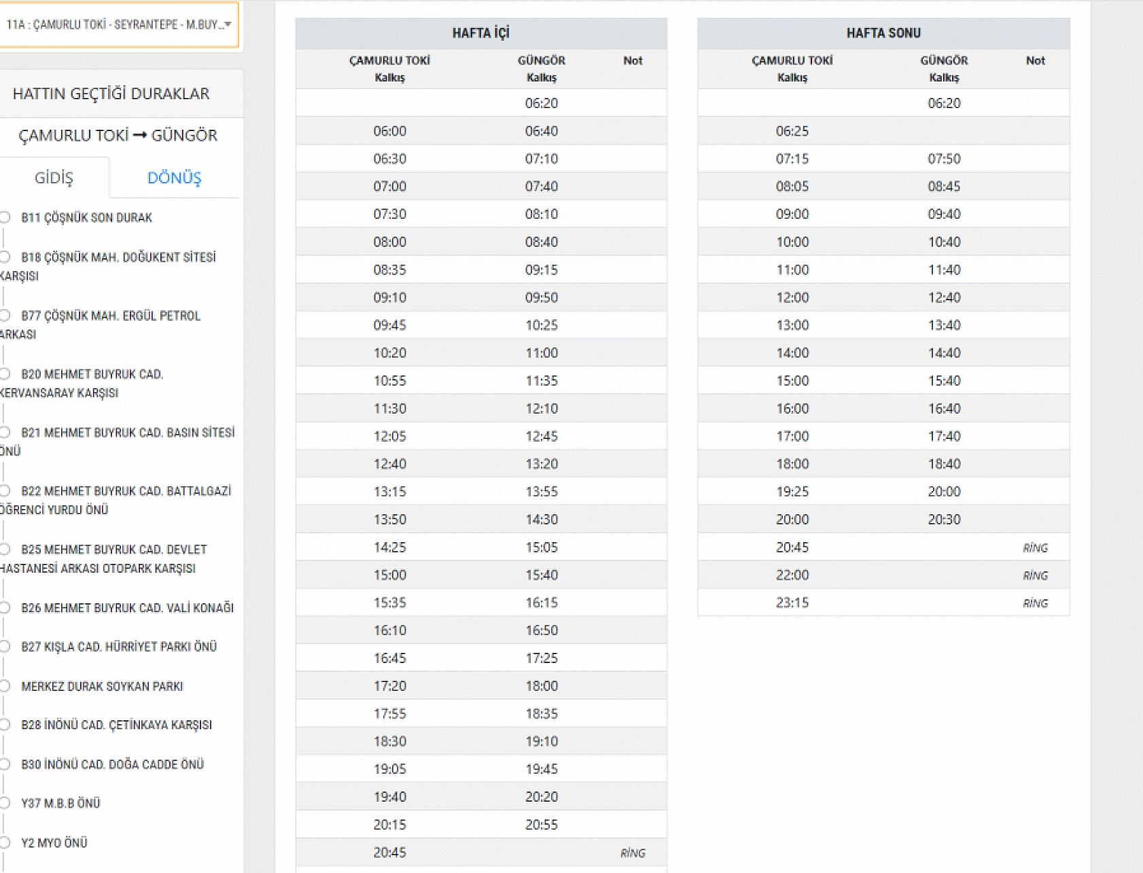Click circle marker beside B20 Kervansaray Karşısı
This screenshot has height=873, width=1143.
5,374
